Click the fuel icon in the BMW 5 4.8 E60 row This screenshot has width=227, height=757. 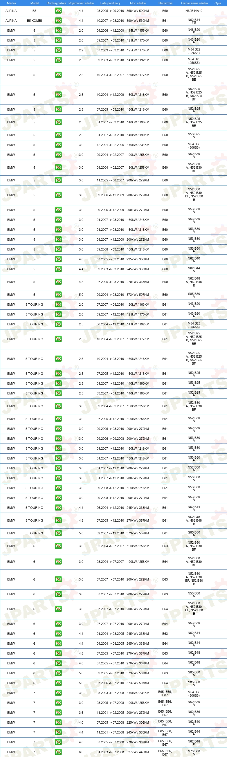coord(58,282)
